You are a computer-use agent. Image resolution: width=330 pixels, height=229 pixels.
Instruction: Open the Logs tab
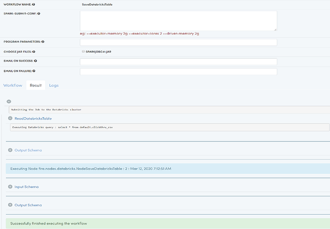pos(54,85)
